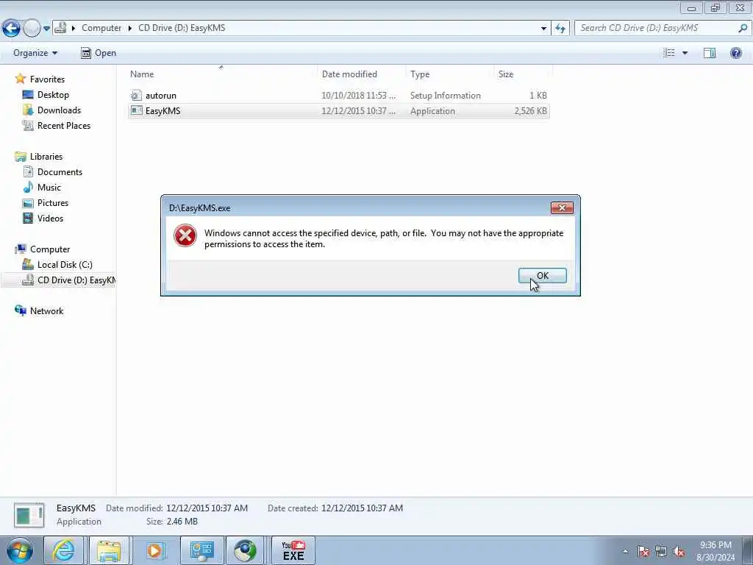The image size is (753, 565).
Task: Expand the address bar history dropdown
Action: pos(543,29)
